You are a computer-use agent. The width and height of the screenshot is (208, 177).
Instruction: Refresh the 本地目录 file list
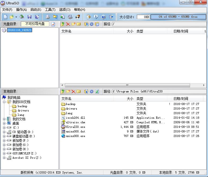coord(97,92)
